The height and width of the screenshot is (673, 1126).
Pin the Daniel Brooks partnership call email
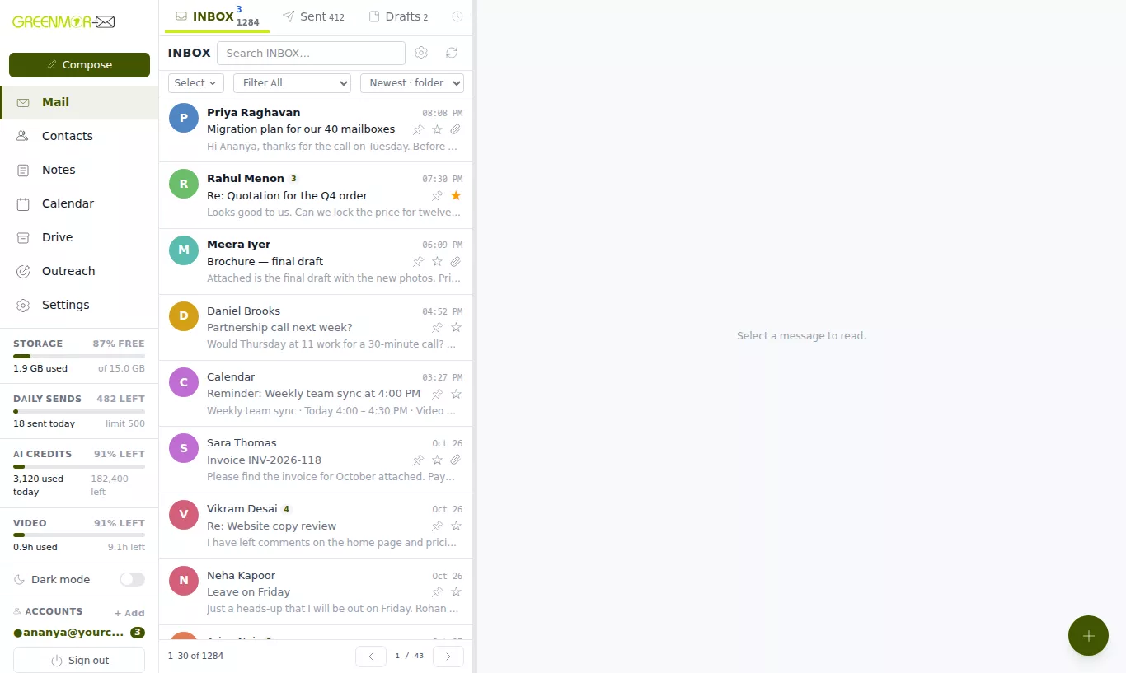(437, 328)
